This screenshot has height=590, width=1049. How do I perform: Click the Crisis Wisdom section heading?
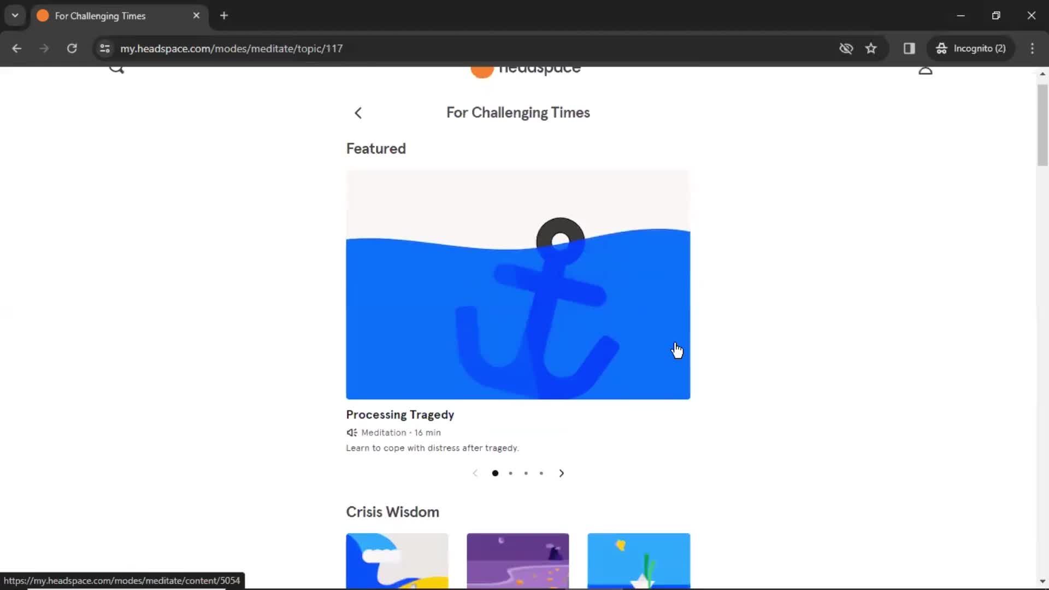[x=392, y=511]
